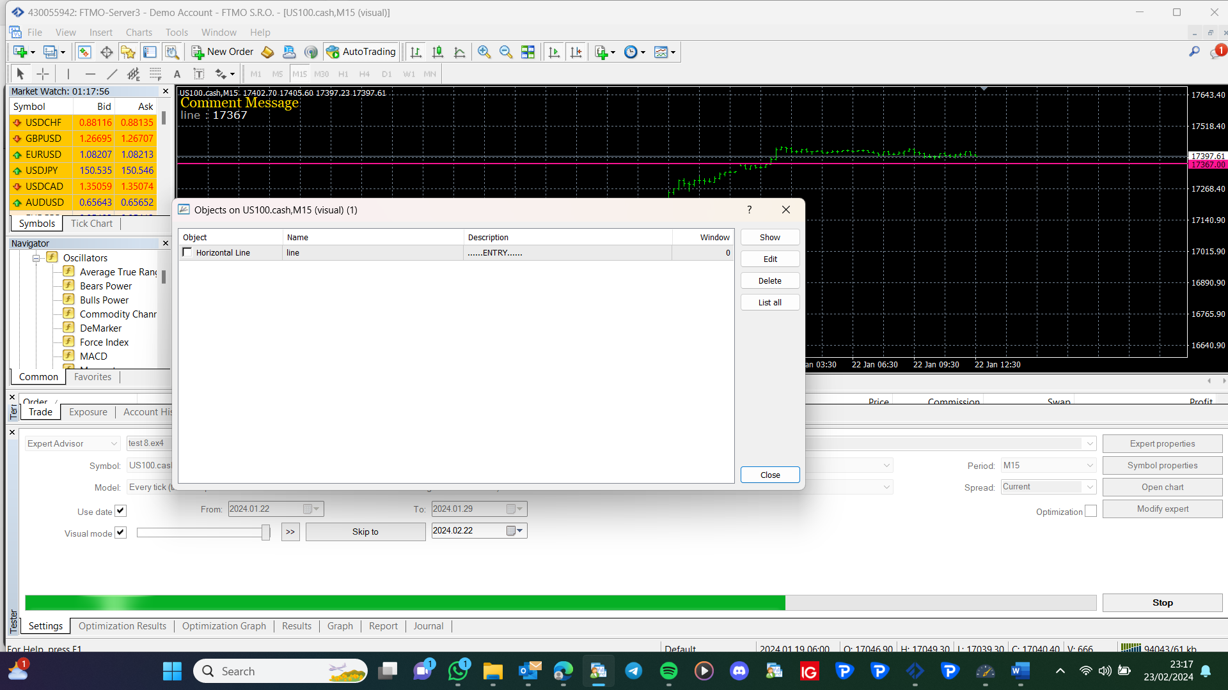Viewport: 1228px width, 690px height.
Task: Switch to line chart display
Action: pos(459,52)
